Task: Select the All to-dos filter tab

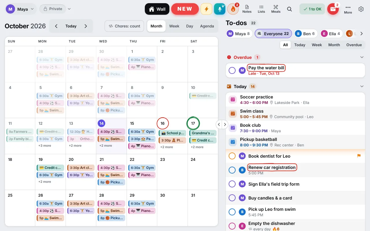Action: [x=285, y=45]
